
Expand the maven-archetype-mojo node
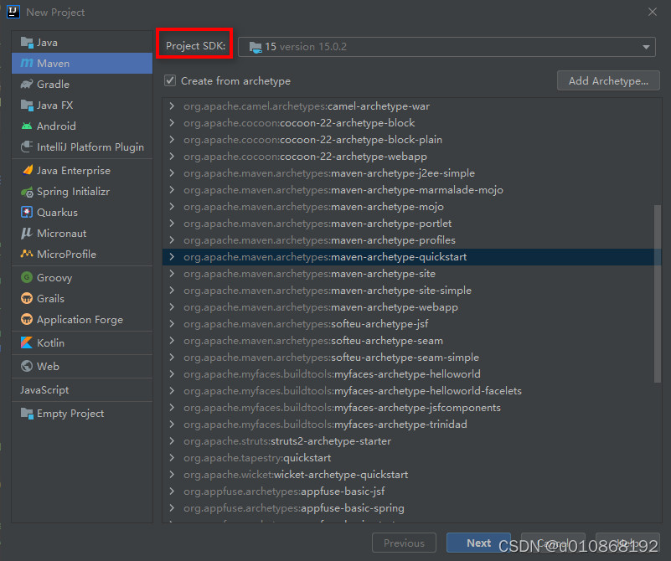pyautogui.click(x=172, y=207)
